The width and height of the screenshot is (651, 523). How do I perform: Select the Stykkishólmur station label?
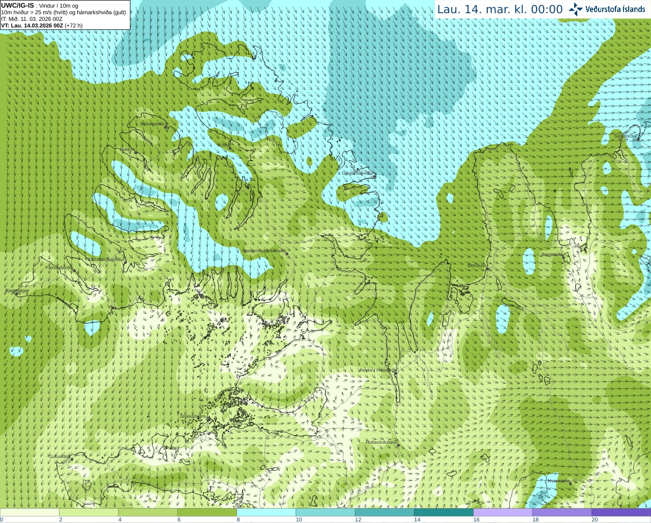(194, 416)
